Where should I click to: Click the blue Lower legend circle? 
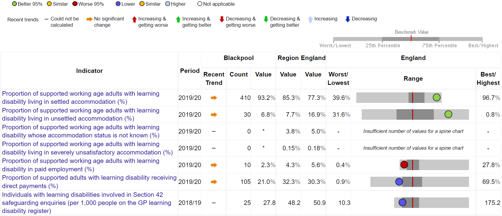pyautogui.click(x=118, y=4)
